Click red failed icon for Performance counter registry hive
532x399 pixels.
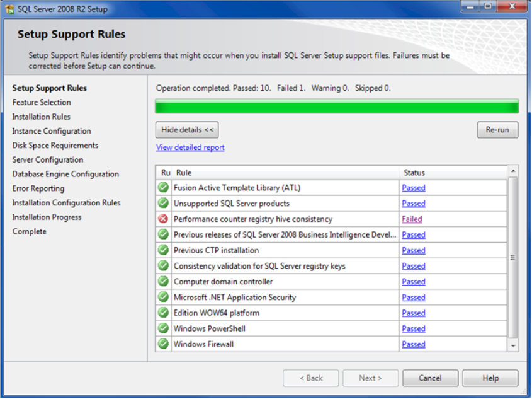(x=163, y=219)
